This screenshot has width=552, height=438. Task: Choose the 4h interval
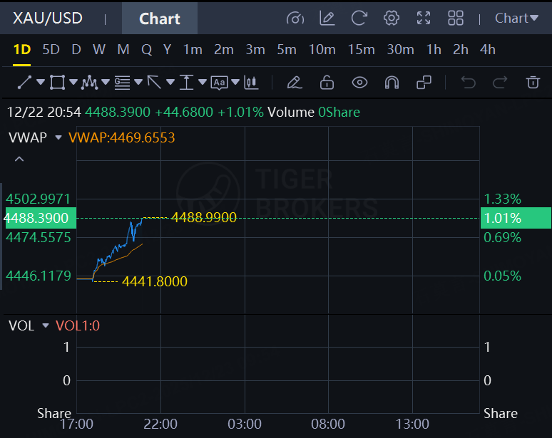coord(488,50)
